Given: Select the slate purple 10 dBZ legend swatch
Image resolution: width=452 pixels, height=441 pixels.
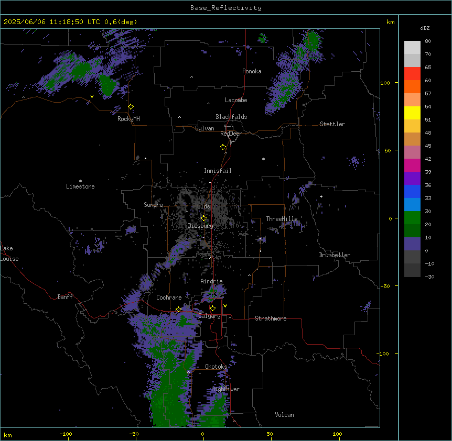Looking at the screenshot, I should 412,244.
